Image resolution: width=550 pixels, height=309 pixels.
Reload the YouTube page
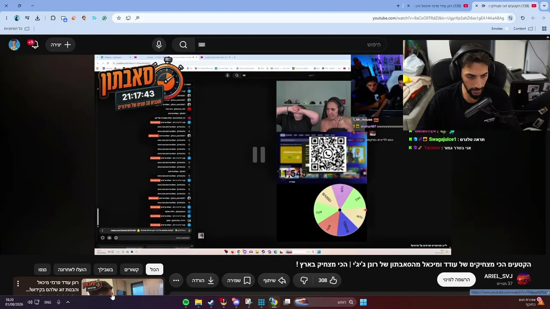(x=522, y=18)
